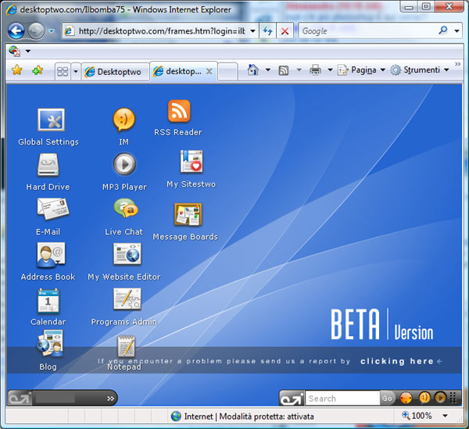Image resolution: width=469 pixels, height=429 pixels.
Task: Start the MP3 Player icon
Action: (124, 164)
